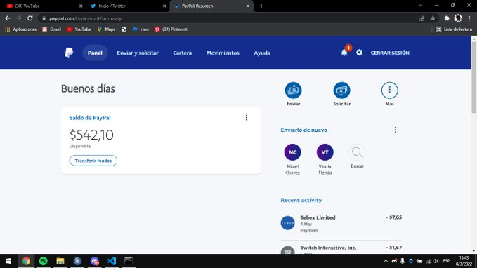Viewport: 477px width, 268px height.
Task: Open Enviar y solicitar menu
Action: pyautogui.click(x=138, y=53)
